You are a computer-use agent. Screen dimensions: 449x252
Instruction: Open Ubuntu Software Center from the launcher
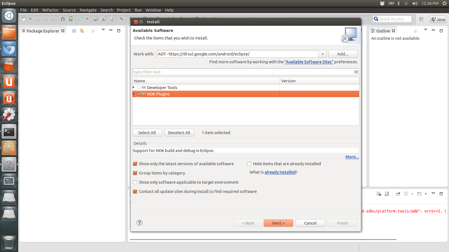point(9,66)
